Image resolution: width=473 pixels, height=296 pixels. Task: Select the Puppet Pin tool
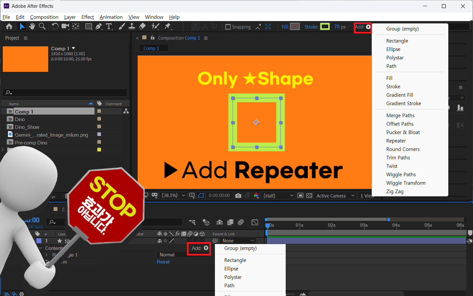tap(168, 27)
